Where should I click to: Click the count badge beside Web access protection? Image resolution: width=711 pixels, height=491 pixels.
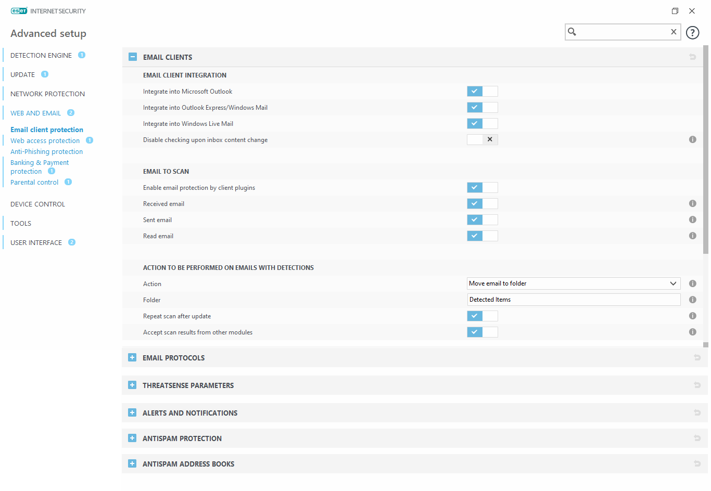(90, 140)
